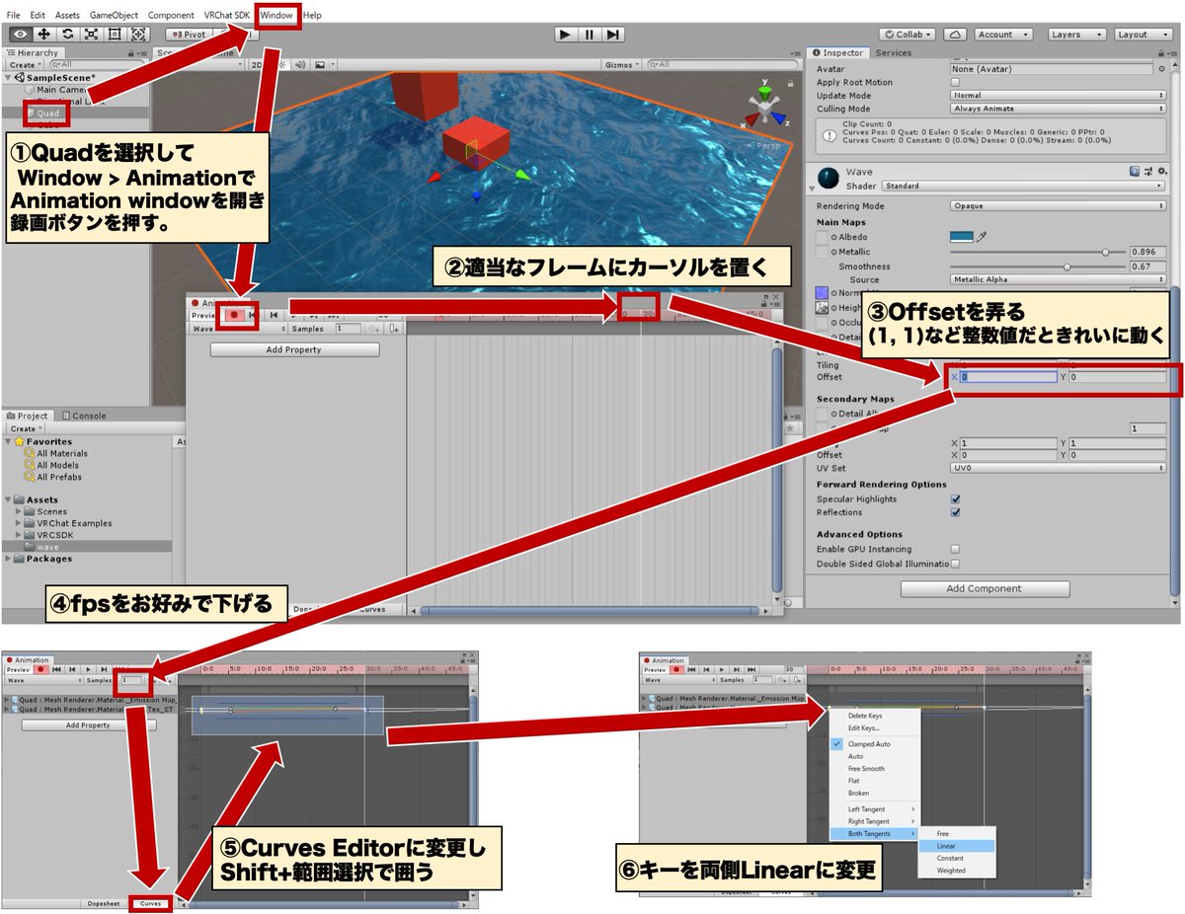Viewport: 1185px width, 914px height.
Task: Collapse the SampleScene hierarchy node
Action: (10, 77)
